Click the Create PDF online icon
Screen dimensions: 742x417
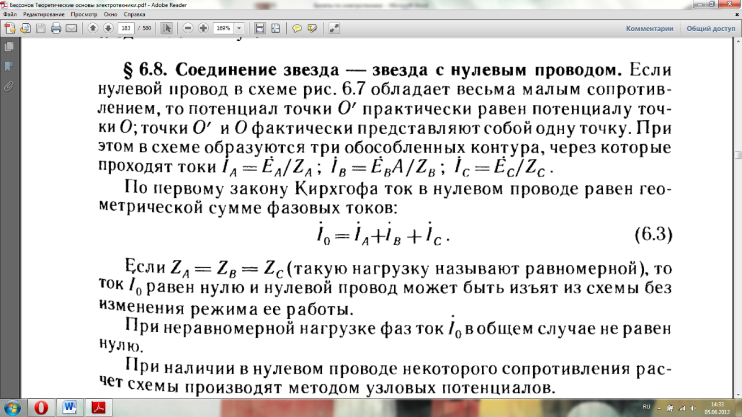(10, 28)
